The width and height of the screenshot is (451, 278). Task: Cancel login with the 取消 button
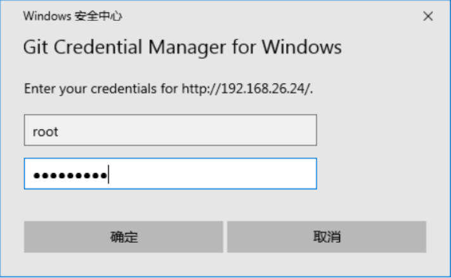pos(327,237)
